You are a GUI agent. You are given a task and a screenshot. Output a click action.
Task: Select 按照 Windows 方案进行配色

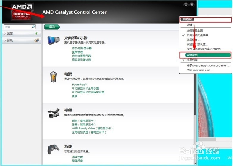tap(204, 49)
